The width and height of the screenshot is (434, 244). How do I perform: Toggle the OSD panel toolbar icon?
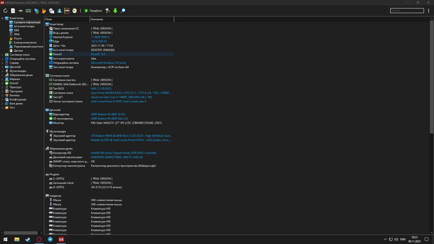click(67, 11)
